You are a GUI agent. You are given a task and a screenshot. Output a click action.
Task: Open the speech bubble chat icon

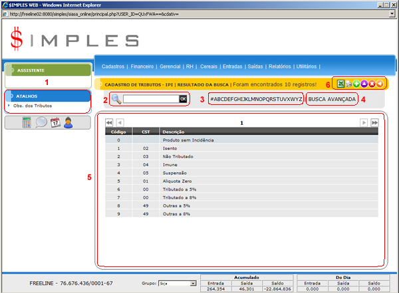coord(41,122)
